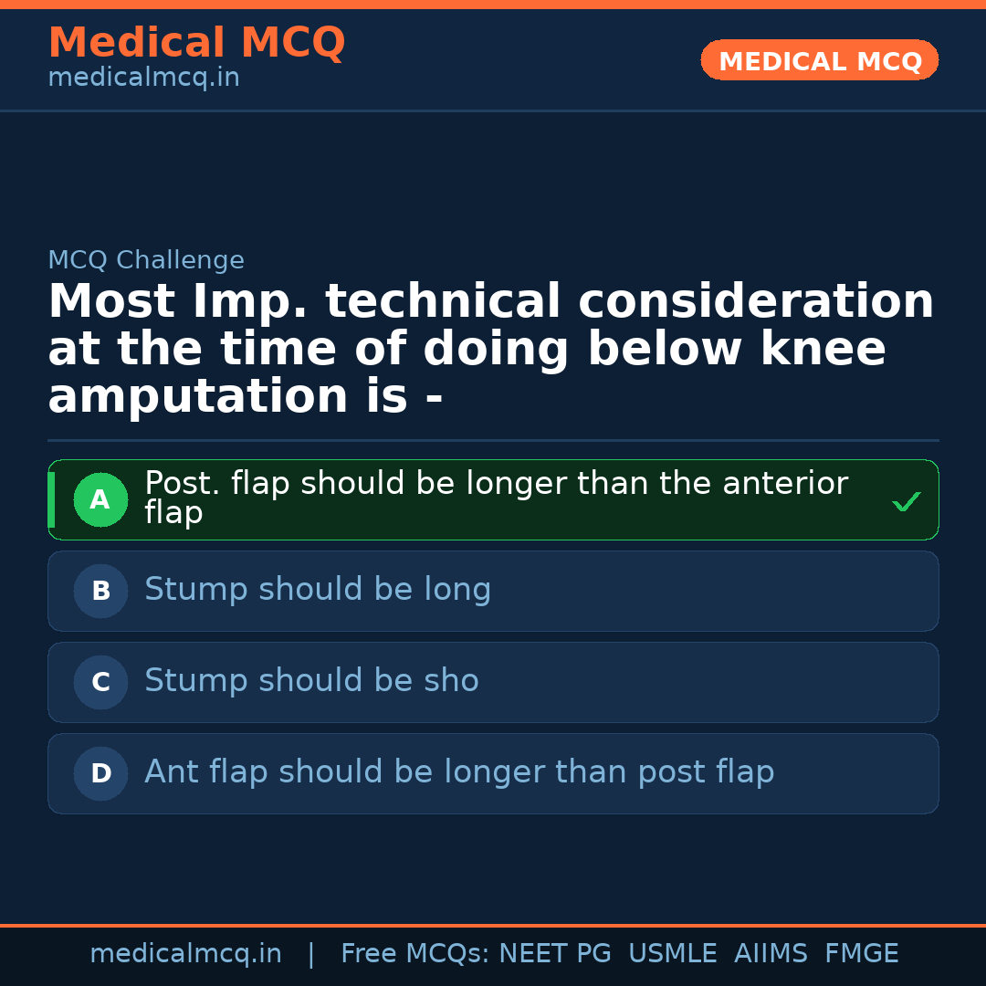Choose the 'Stump should be long' answer text
Viewport: 986px width, 986px height.
(318, 590)
